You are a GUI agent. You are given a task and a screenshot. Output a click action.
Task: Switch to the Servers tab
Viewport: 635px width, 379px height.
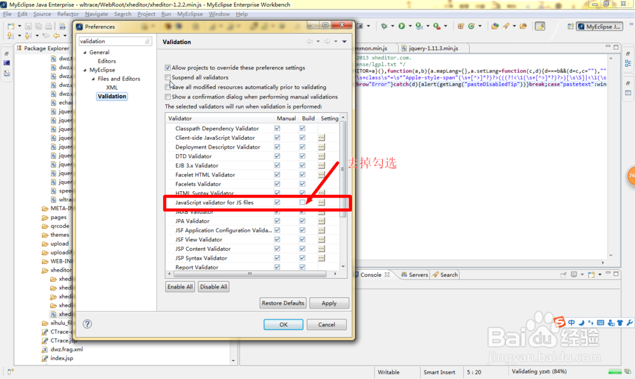point(414,274)
